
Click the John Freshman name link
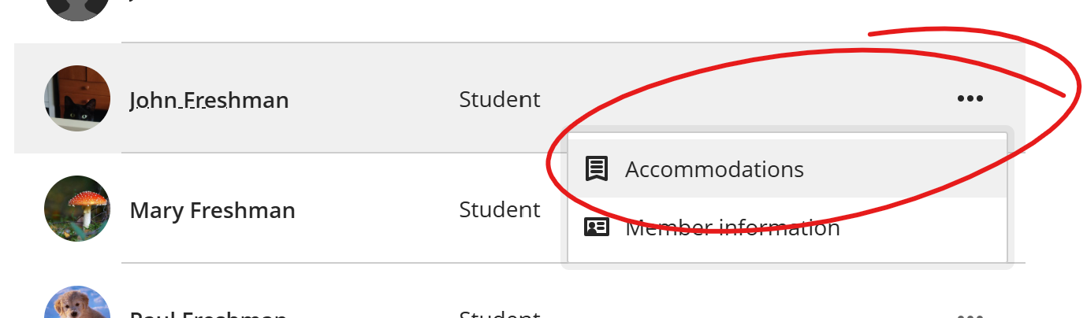tap(209, 100)
